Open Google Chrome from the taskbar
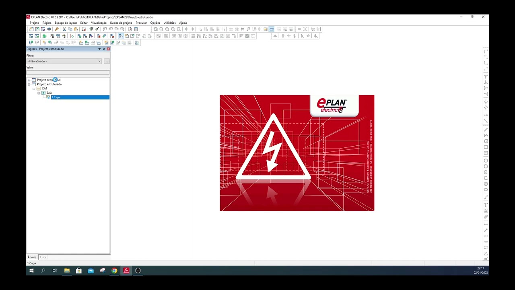Viewport: 515px width, 290px height. pyautogui.click(x=114, y=271)
